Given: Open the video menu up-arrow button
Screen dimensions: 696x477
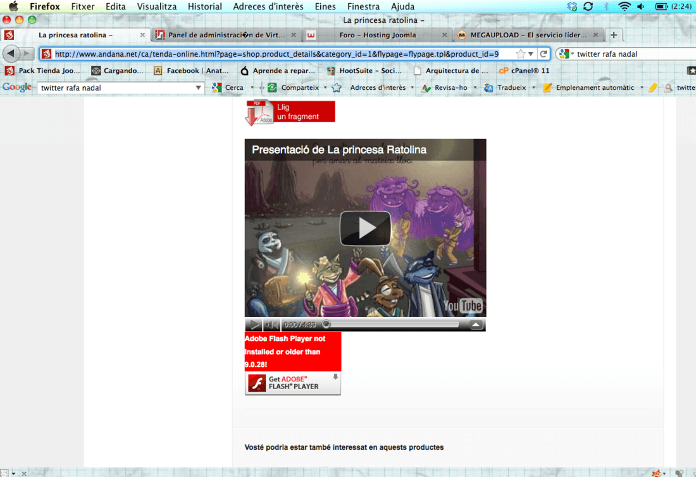Looking at the screenshot, I should pos(475,325).
